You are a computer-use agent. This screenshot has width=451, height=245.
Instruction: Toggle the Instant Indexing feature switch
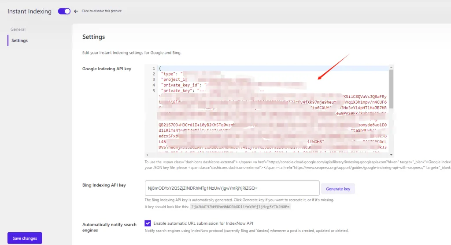pyautogui.click(x=64, y=11)
